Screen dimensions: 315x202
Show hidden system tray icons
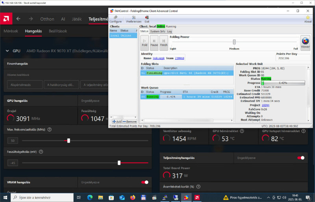click(x=268, y=198)
